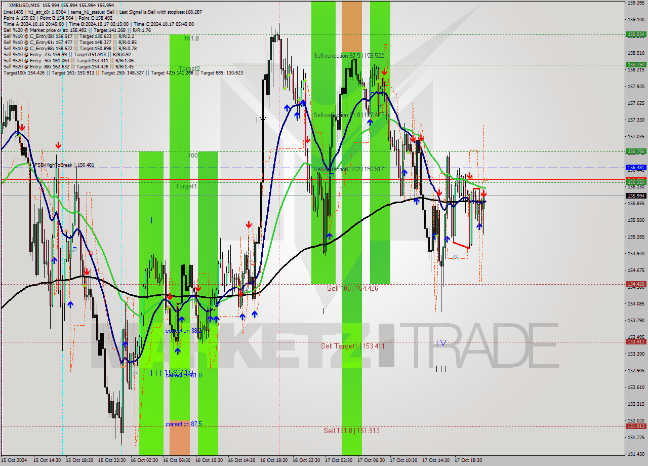Click the 'Point A:159.03' info line
648x466 pixels.
[59, 18]
